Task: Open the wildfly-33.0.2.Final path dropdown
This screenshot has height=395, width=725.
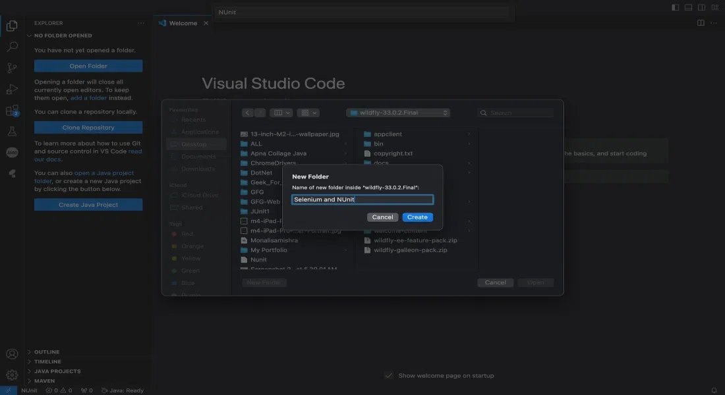Action: coord(398,113)
